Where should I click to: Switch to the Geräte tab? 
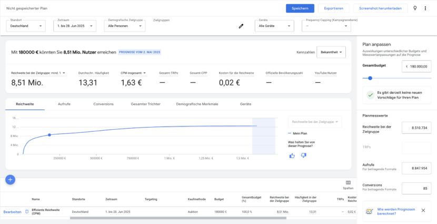(245, 104)
